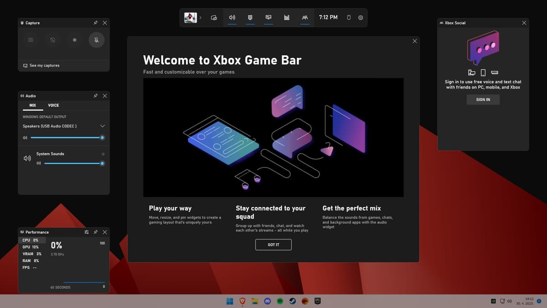547x308 pixels.
Task: Expand the arrow next to the game thumbnail
Action: point(201,18)
